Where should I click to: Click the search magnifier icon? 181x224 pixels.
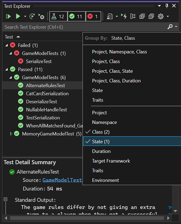pyautogui.click(x=170, y=27)
